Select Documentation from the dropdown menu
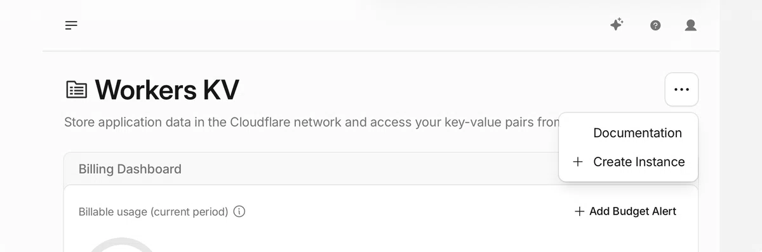762x252 pixels. coord(637,133)
